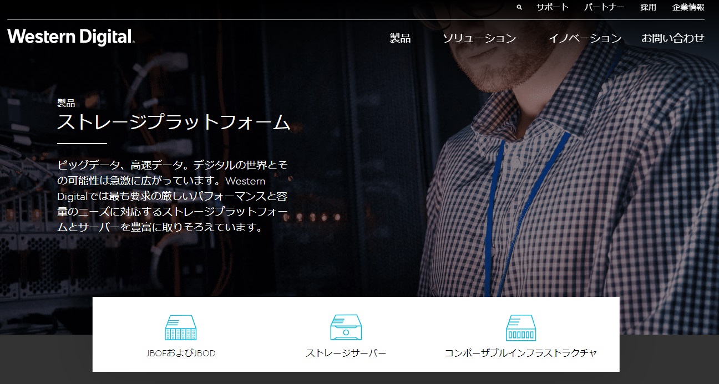Screen dimensions: 719x384
Task: Select お問い合わせ in the main navigation
Action: pos(672,38)
